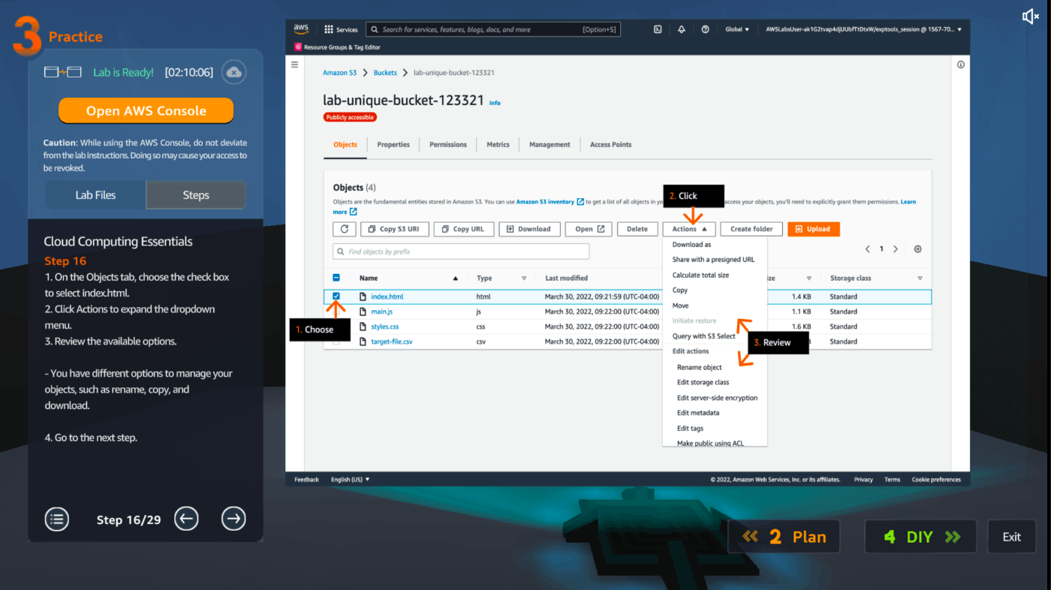Image resolution: width=1051 pixels, height=590 pixels.
Task: Switch to the Properties tab
Action: pos(393,144)
